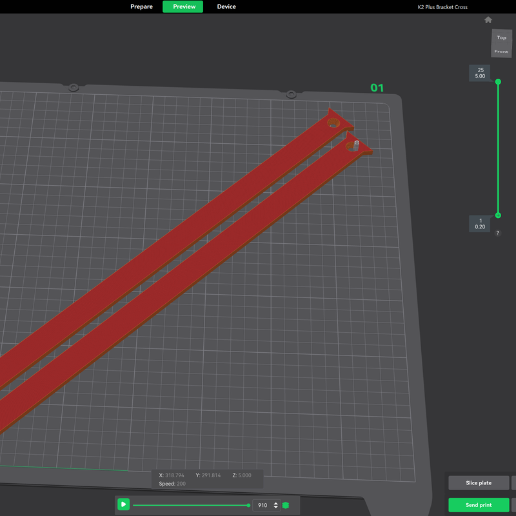Focus the move number field showing 910
This screenshot has width=516, height=516.
(x=263, y=505)
